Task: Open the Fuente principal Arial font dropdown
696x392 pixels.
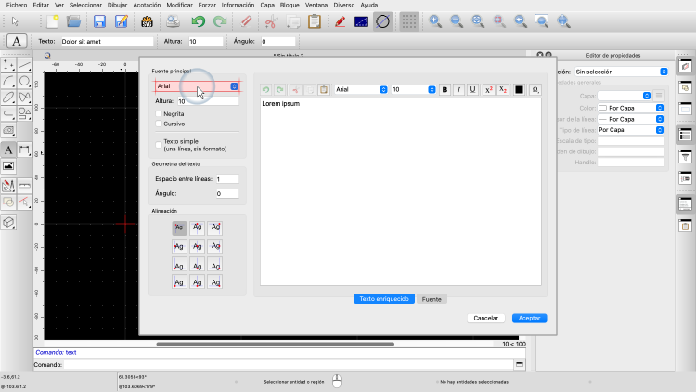Action: click(x=197, y=86)
